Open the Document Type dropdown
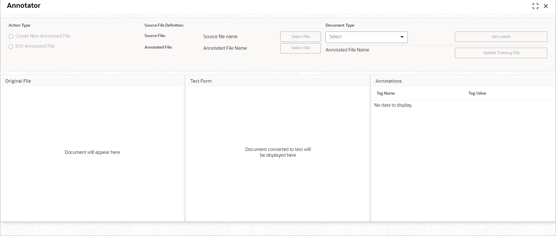The image size is (556, 236). pyautogui.click(x=366, y=37)
